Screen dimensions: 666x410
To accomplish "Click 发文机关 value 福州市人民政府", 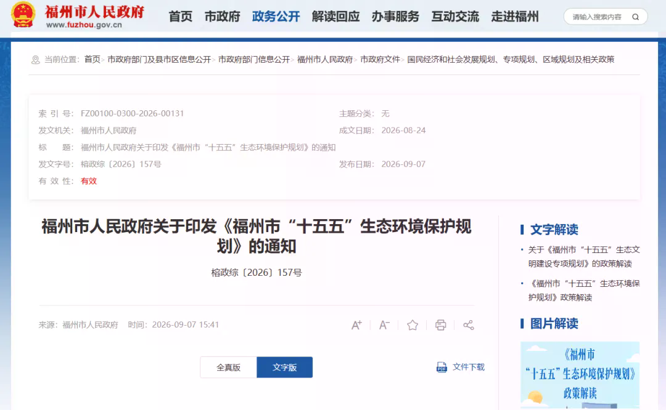I will point(109,131).
